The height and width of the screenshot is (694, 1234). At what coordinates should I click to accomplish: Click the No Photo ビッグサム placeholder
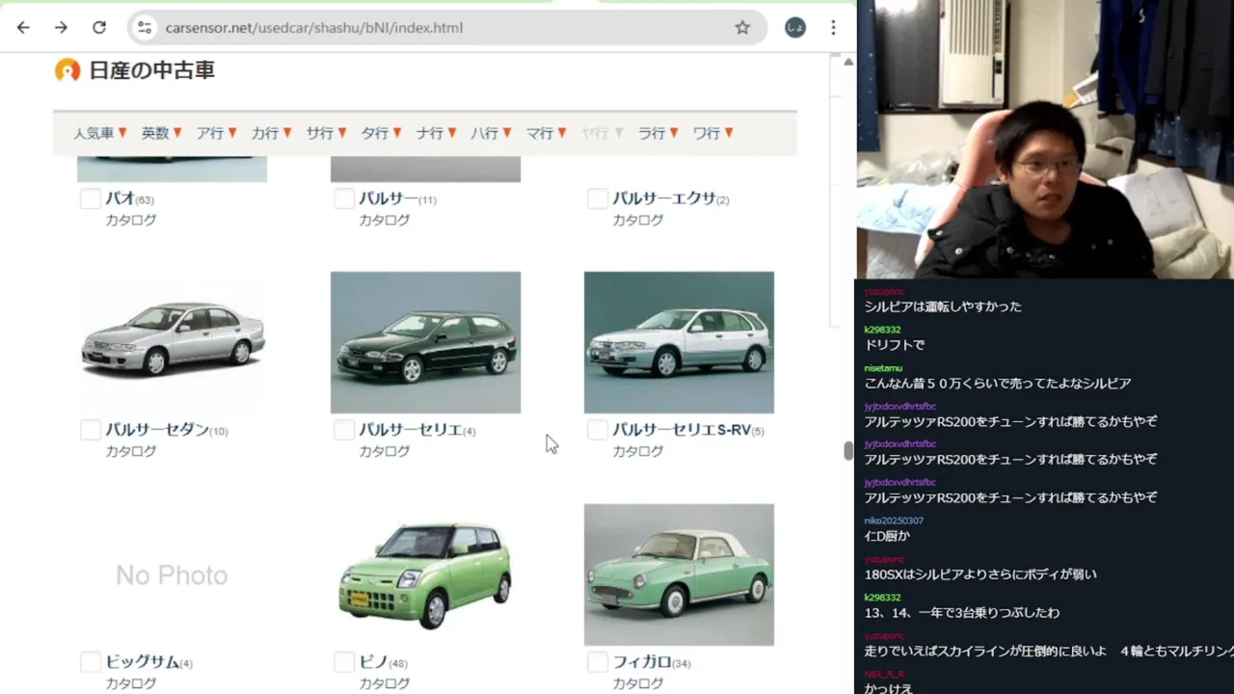[x=172, y=574]
